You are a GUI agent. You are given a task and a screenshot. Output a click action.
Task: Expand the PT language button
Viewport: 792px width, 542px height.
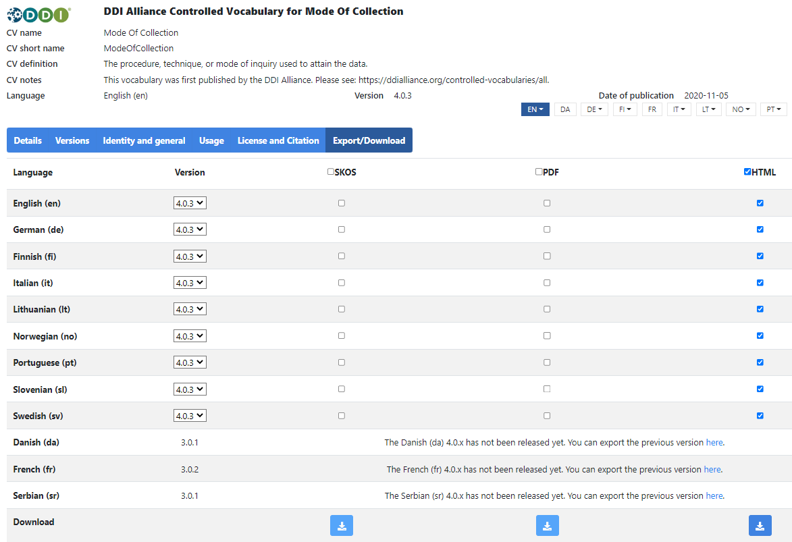click(x=773, y=109)
